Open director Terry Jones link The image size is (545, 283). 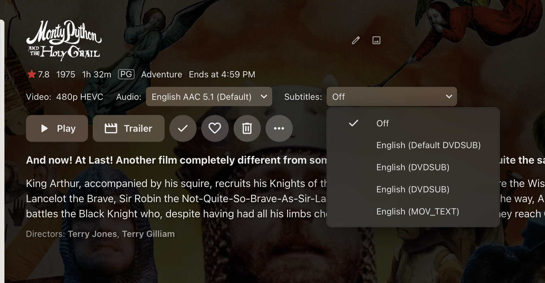92,234
